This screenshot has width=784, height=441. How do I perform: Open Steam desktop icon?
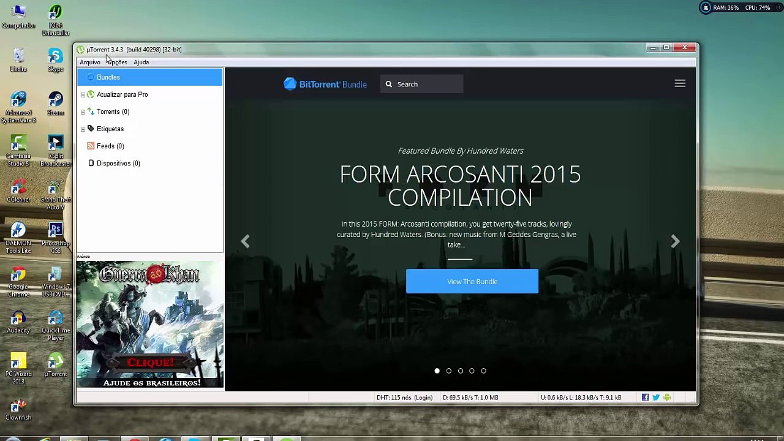pyautogui.click(x=55, y=104)
